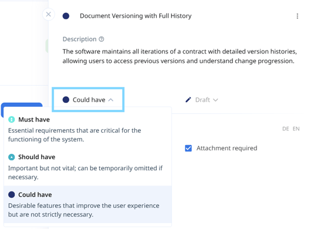Viewport: 310px width, 229px height.
Task: Switch language to EN
Action: pyautogui.click(x=296, y=129)
